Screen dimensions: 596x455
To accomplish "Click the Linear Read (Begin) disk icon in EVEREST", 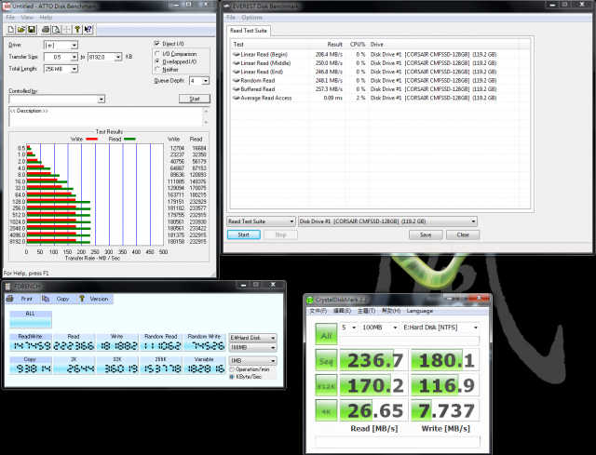I will click(236, 54).
